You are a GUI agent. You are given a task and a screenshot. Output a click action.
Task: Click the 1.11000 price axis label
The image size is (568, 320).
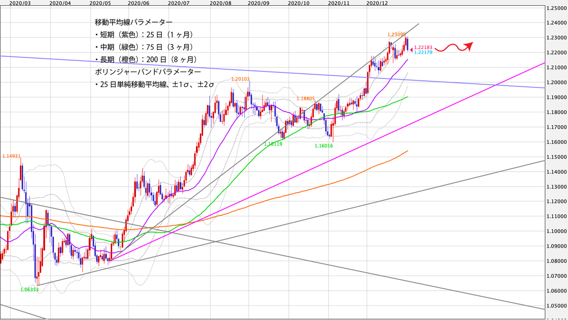(556, 217)
